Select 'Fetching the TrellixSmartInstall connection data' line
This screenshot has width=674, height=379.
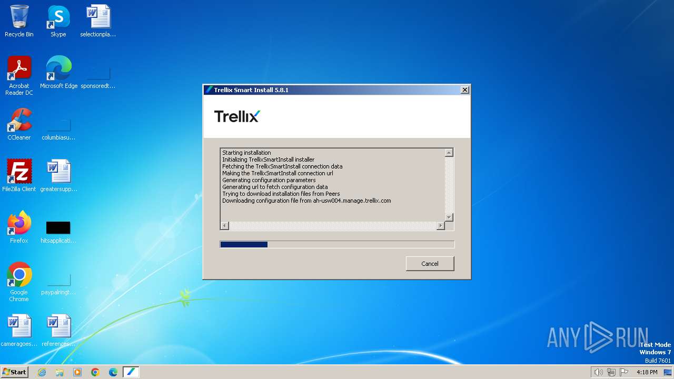point(282,166)
